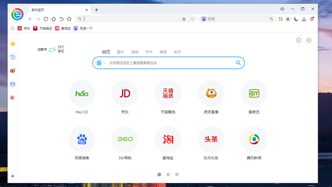This screenshot has width=332, height=187.
Task: Select the 微信 search tab
Action: point(163,52)
